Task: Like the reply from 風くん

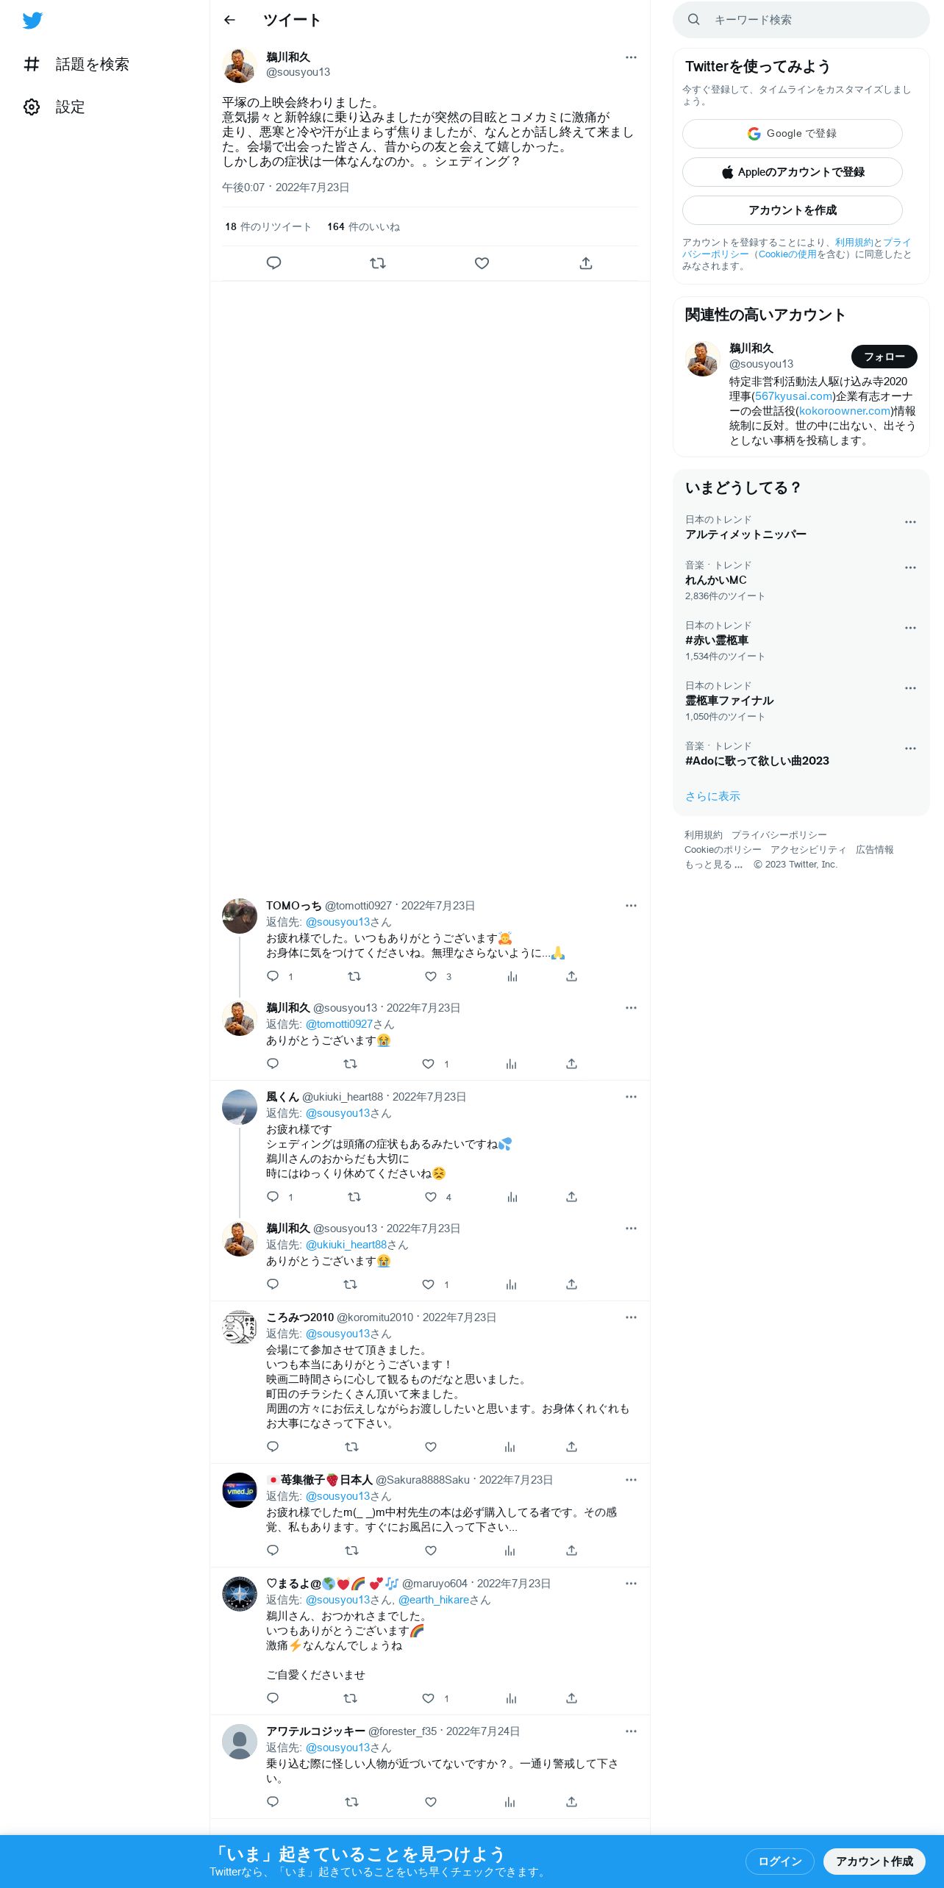Action: pyautogui.click(x=431, y=1197)
